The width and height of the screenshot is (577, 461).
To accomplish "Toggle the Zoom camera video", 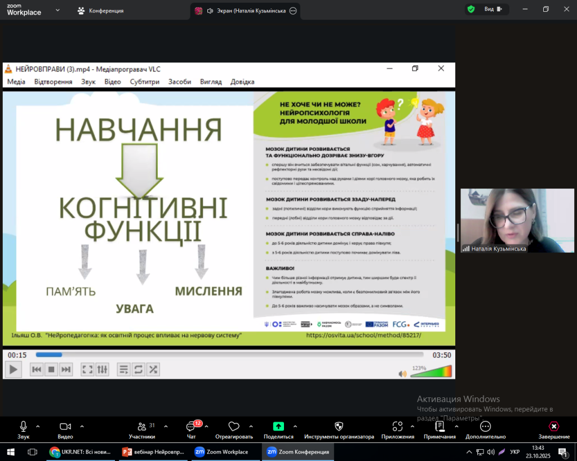I will click(x=65, y=427).
